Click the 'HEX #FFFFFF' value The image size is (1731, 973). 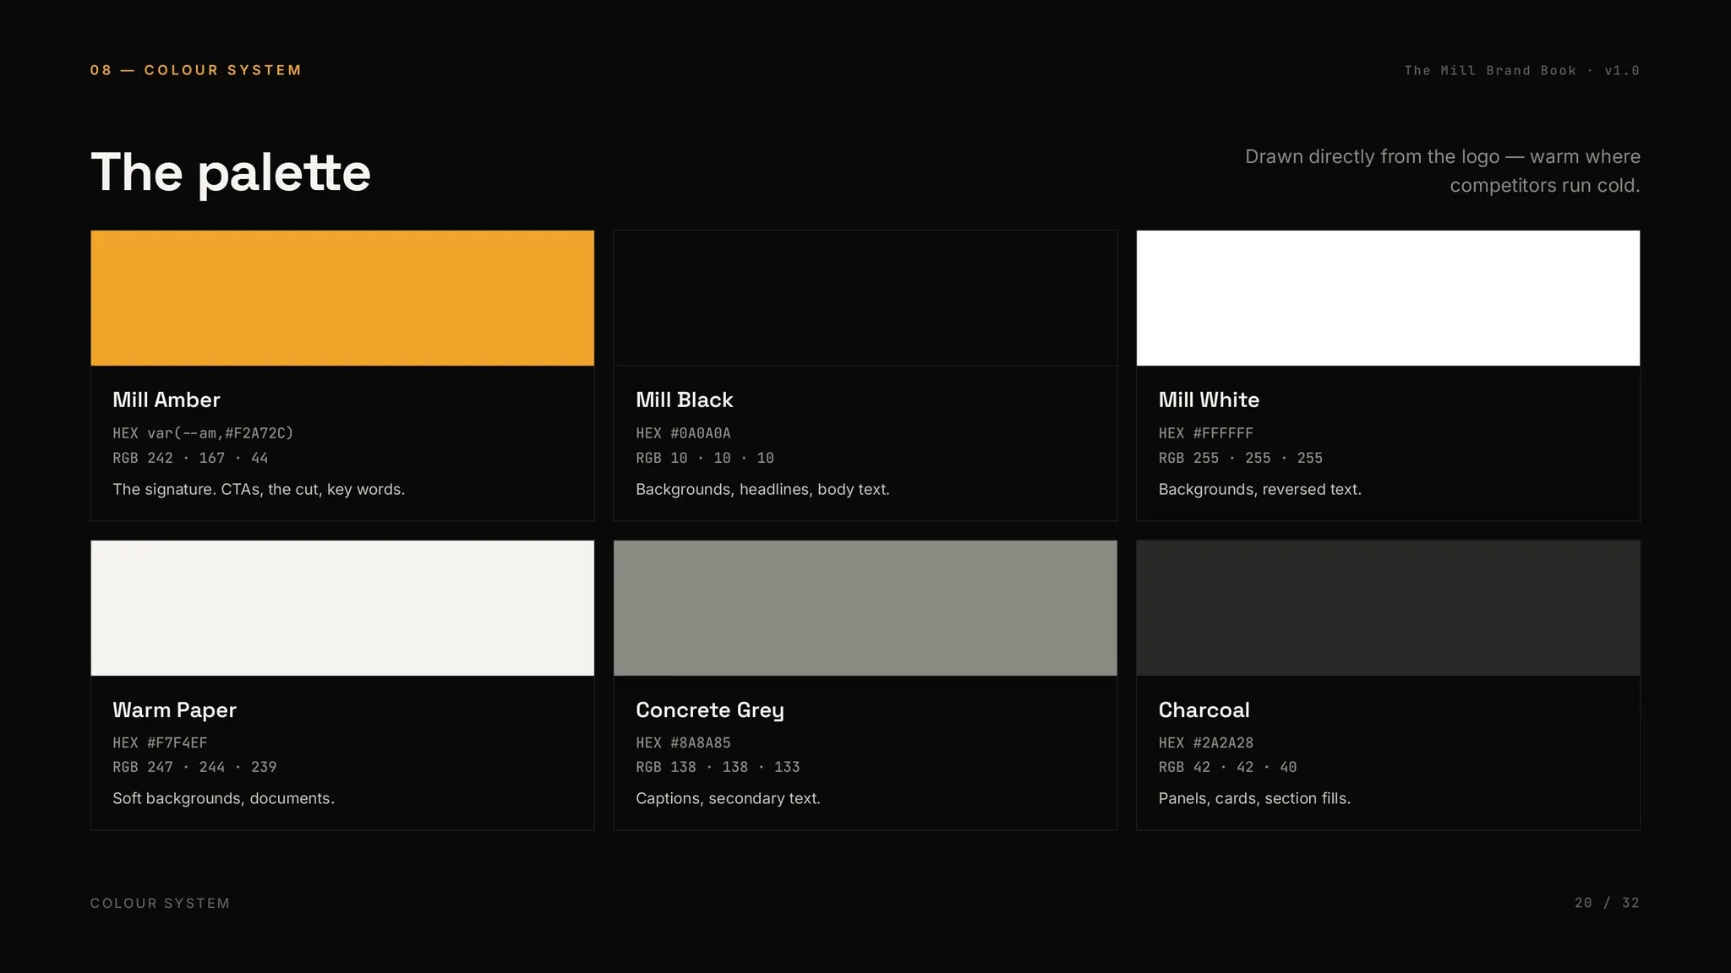click(x=1206, y=433)
